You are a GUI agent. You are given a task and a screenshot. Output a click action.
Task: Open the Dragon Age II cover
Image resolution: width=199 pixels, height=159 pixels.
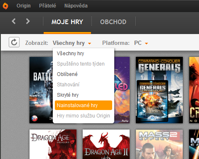point(106,144)
